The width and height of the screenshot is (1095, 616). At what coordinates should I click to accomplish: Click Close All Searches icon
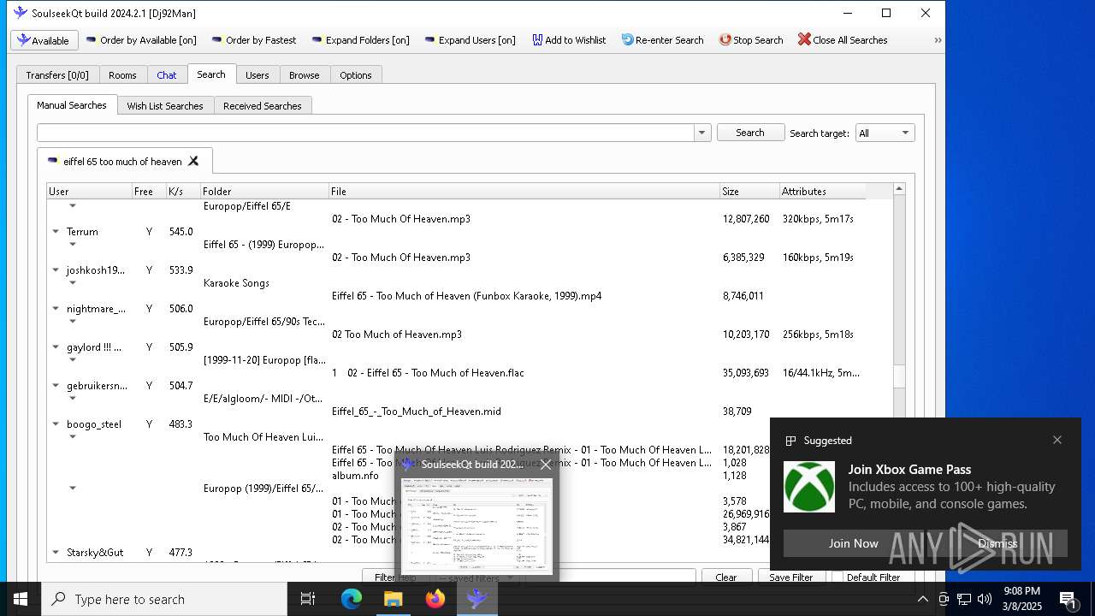pos(843,40)
